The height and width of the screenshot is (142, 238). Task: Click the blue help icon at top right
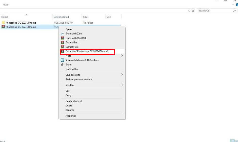point(237,5)
